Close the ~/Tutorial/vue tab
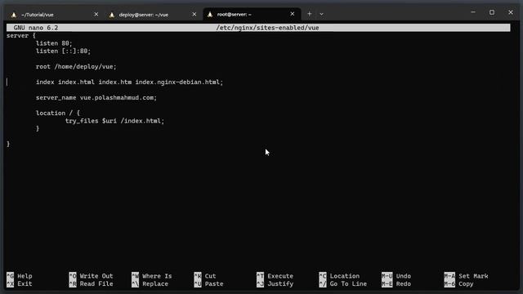 [96, 15]
